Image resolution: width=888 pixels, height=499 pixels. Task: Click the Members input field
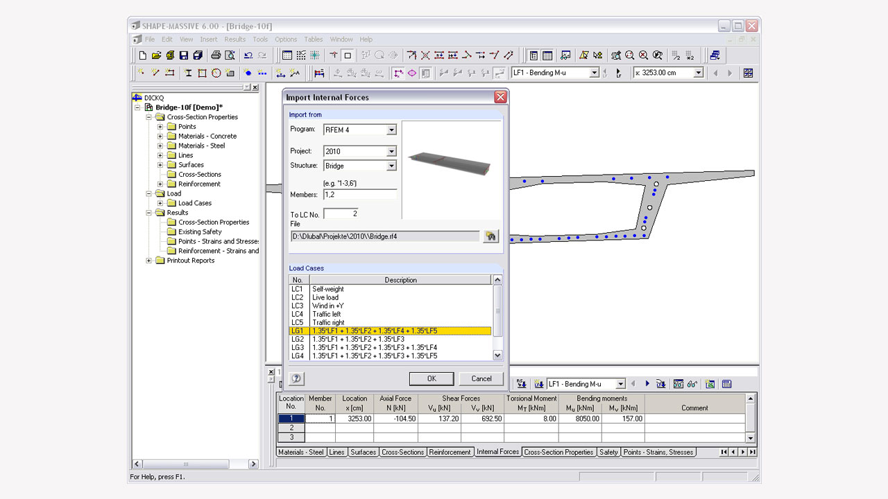(x=360, y=195)
